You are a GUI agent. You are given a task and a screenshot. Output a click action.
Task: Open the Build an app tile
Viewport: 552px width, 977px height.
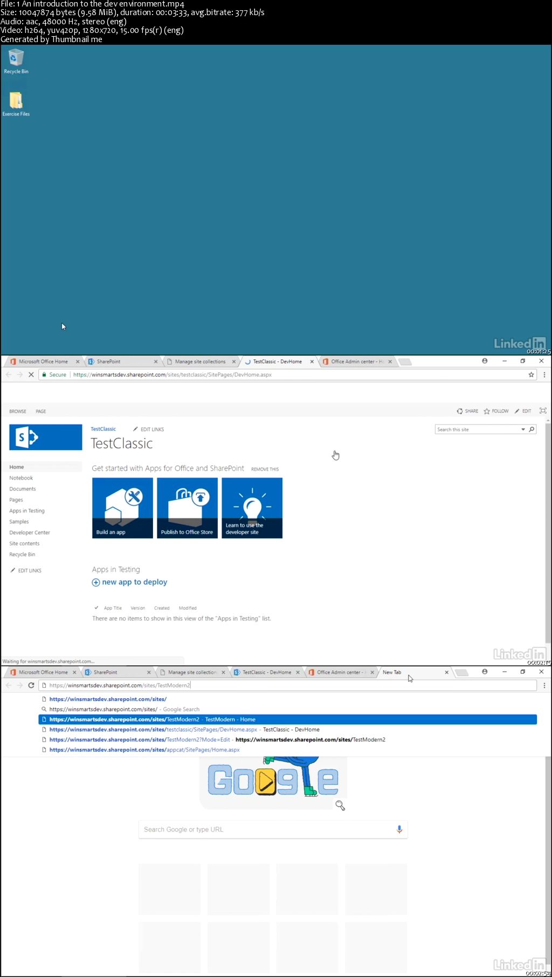point(122,508)
